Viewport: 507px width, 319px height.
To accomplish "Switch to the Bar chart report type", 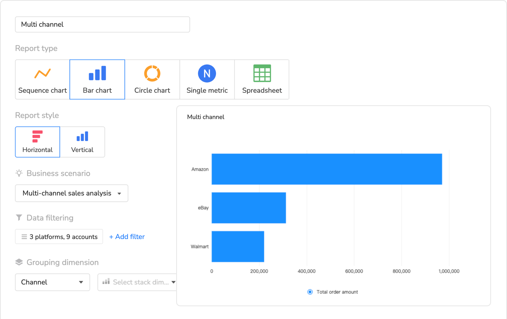I will 97,79.
